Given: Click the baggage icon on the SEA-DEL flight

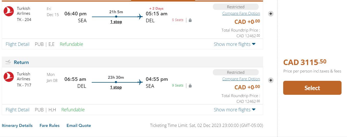Looking at the screenshot, I should [190, 20].
